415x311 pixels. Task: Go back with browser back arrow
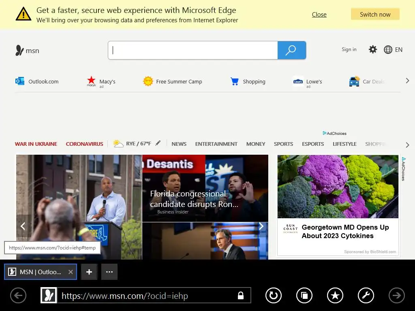click(x=18, y=295)
